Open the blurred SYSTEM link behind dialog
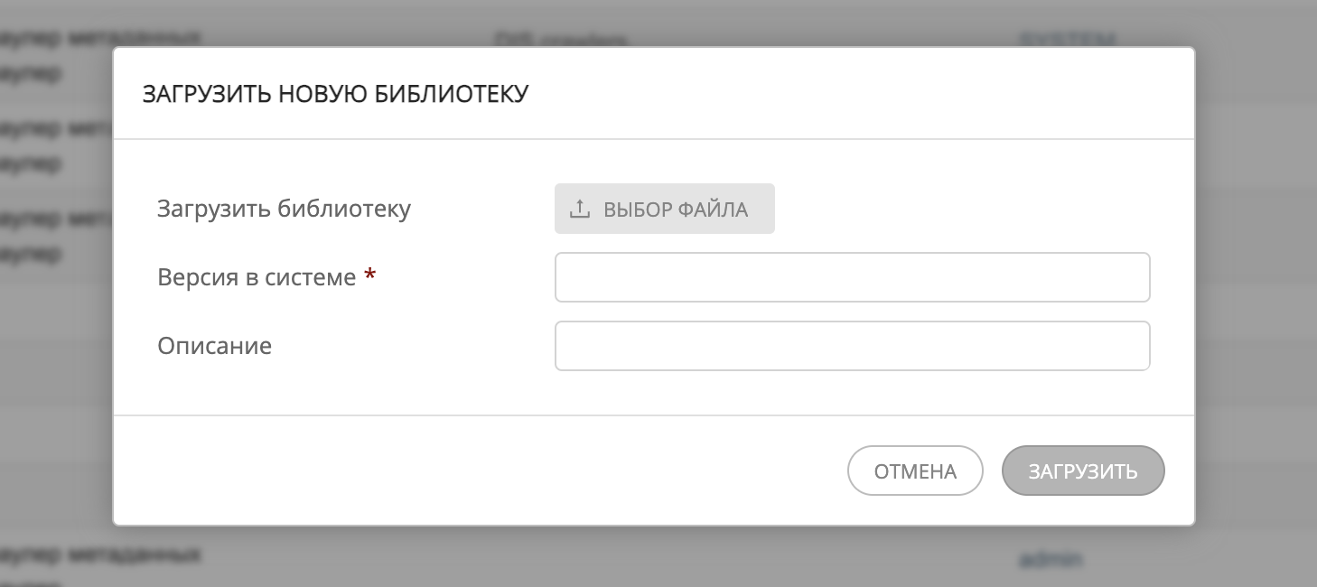 pos(1067,39)
